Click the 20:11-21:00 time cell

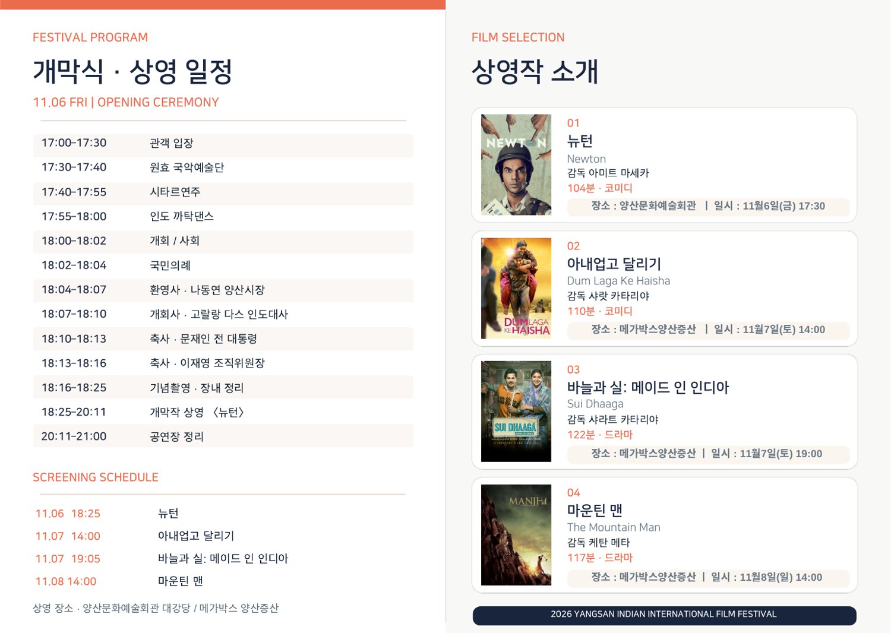[x=74, y=436]
